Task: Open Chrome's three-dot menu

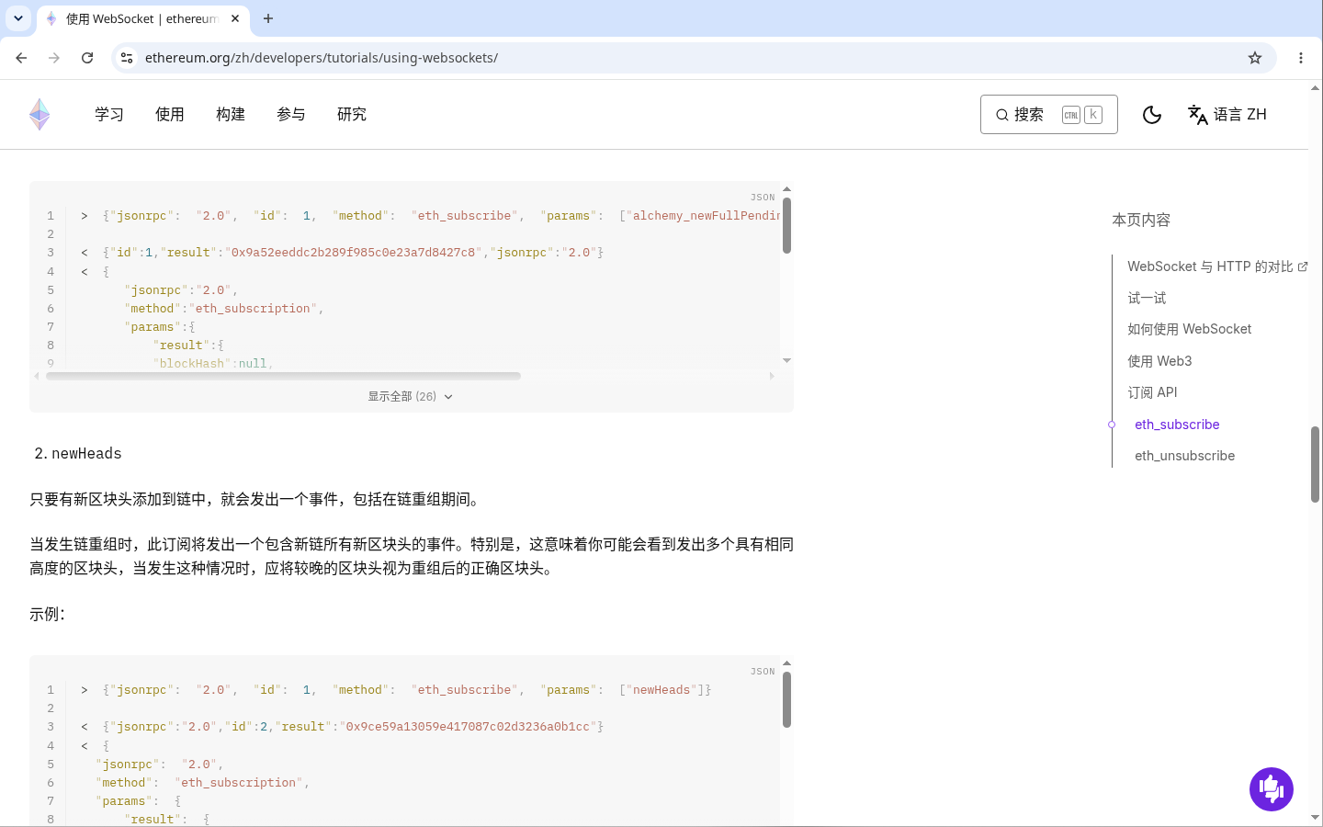Action: [x=1301, y=58]
